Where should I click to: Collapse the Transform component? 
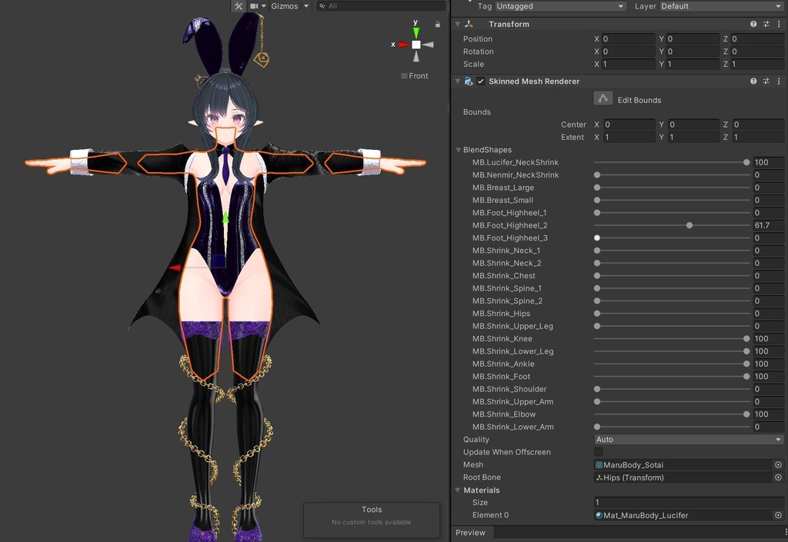click(457, 24)
